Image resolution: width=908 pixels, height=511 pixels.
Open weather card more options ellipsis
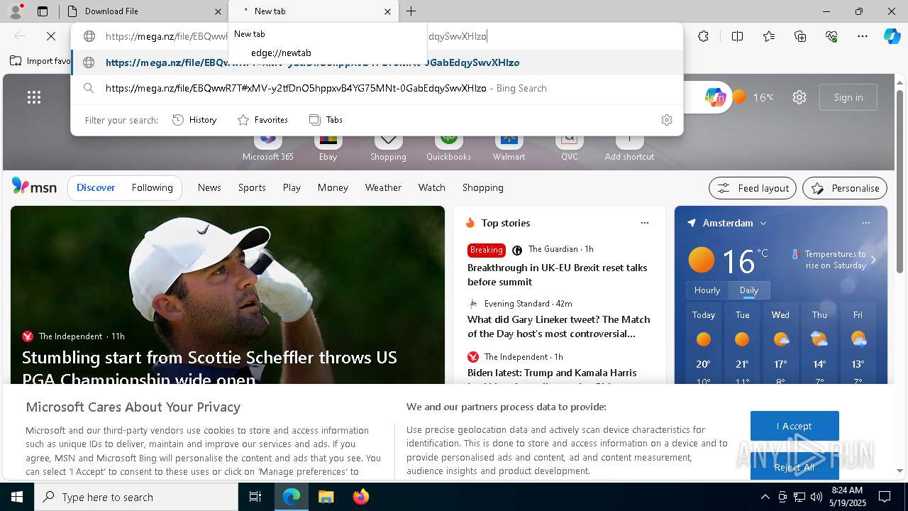pyautogui.click(x=865, y=223)
